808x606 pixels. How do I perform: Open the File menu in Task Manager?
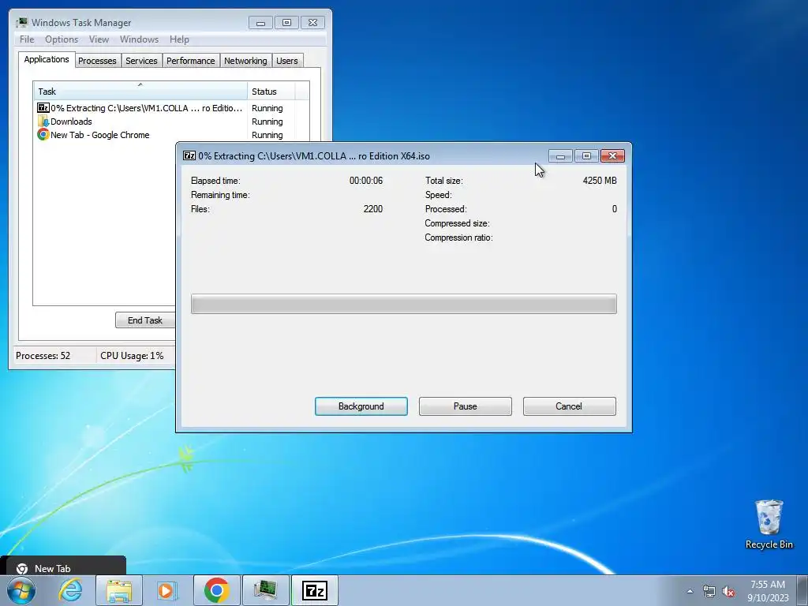(27, 39)
